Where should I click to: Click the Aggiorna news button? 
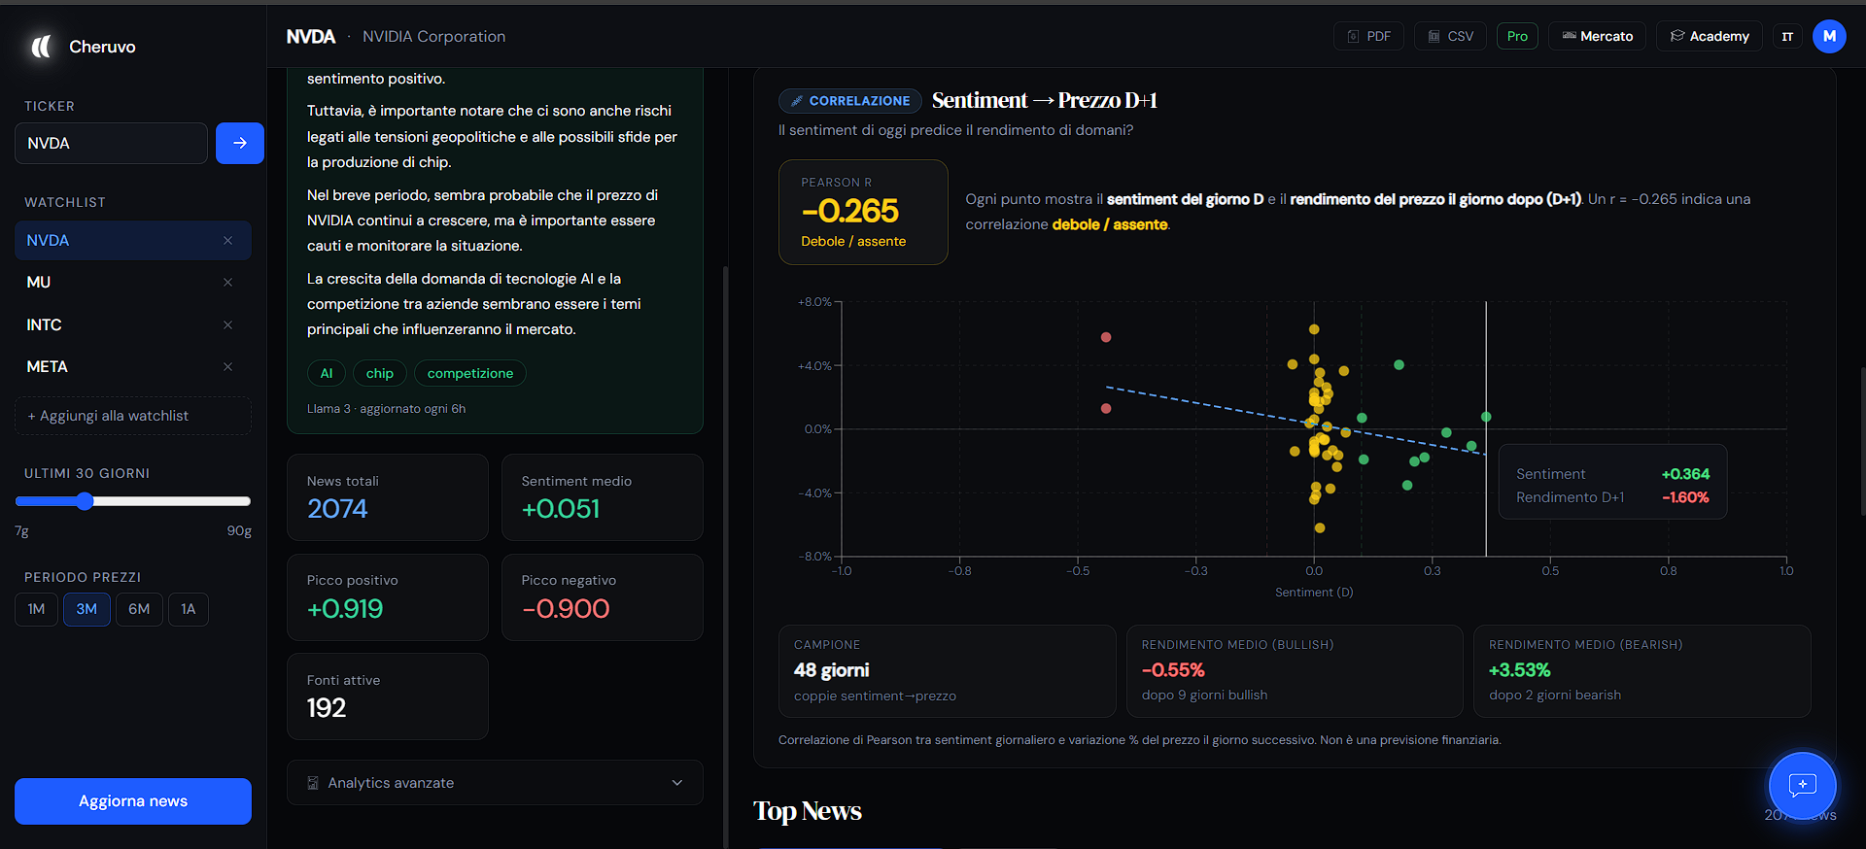pyautogui.click(x=133, y=801)
